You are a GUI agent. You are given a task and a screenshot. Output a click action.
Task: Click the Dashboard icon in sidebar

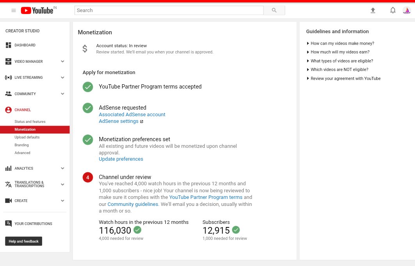(9, 45)
